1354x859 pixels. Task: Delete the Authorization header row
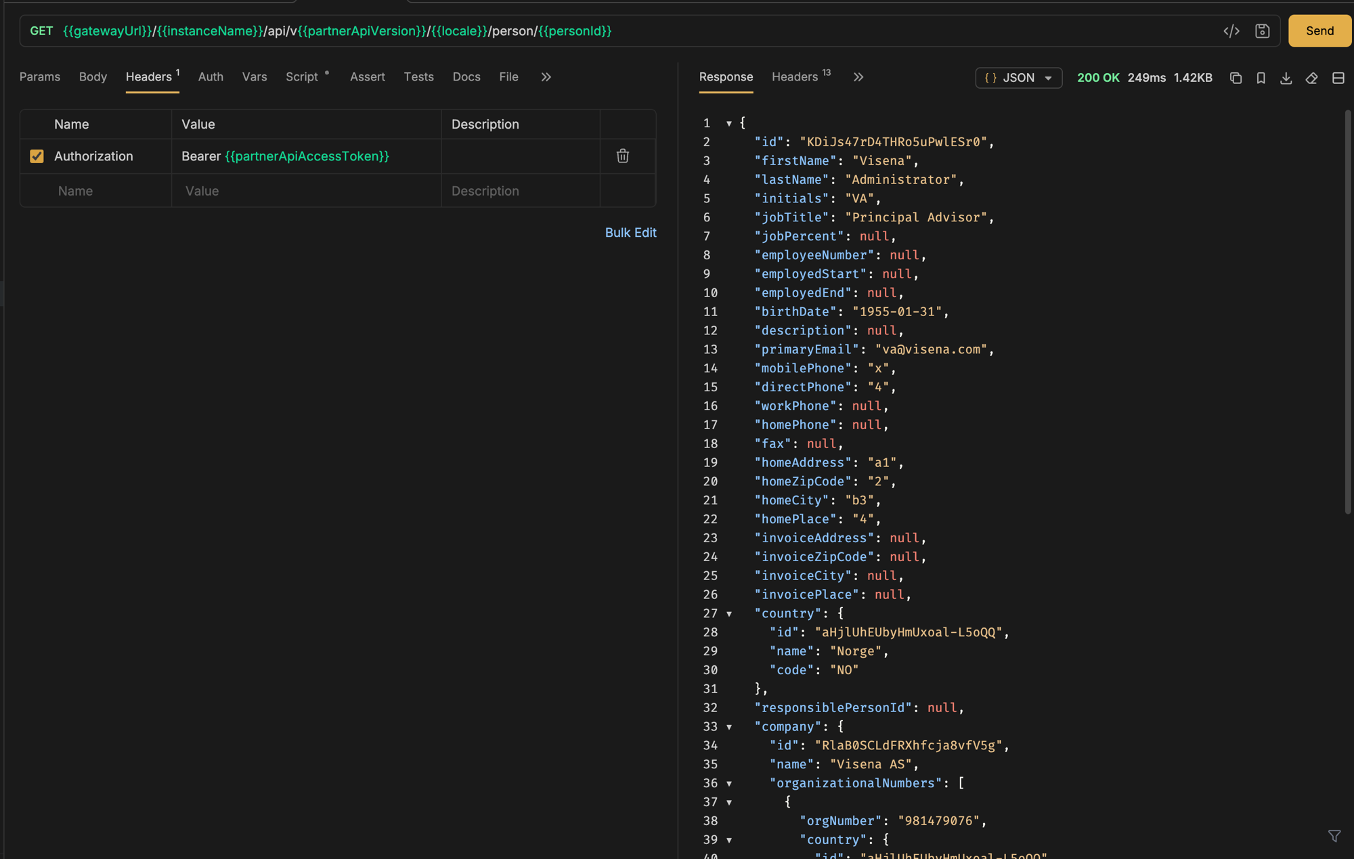[623, 156]
